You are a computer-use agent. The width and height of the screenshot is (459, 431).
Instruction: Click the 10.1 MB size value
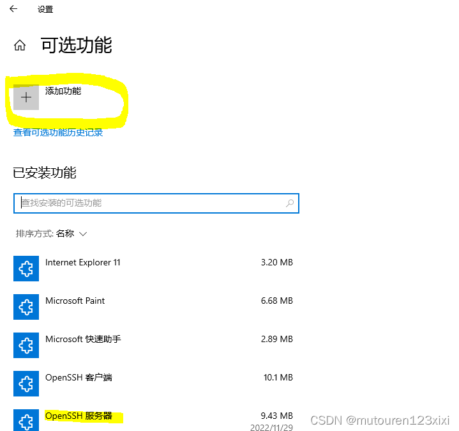[x=278, y=377]
